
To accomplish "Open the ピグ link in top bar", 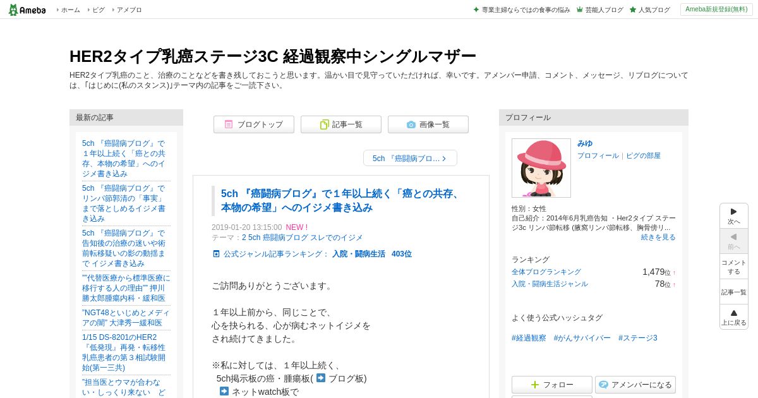I will [99, 10].
